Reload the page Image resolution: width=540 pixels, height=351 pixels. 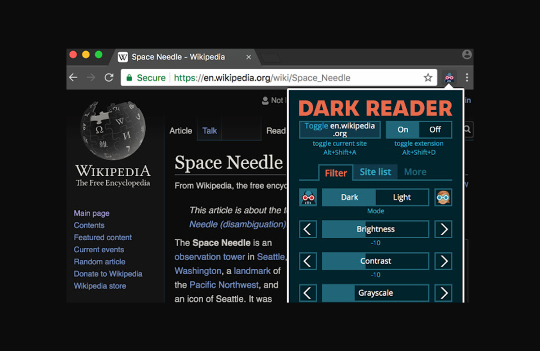point(109,78)
